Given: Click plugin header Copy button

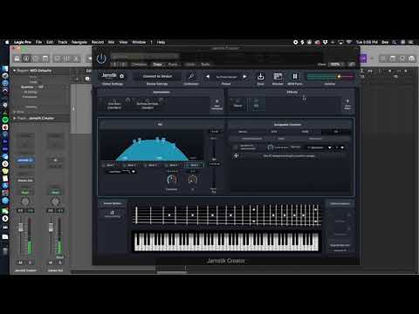Looking at the screenshot, I should click(x=157, y=65).
